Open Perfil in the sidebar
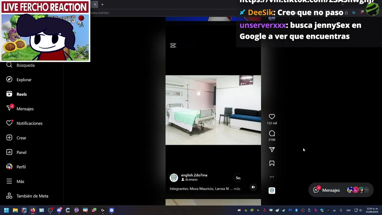The width and height of the screenshot is (382, 215). coord(16,167)
